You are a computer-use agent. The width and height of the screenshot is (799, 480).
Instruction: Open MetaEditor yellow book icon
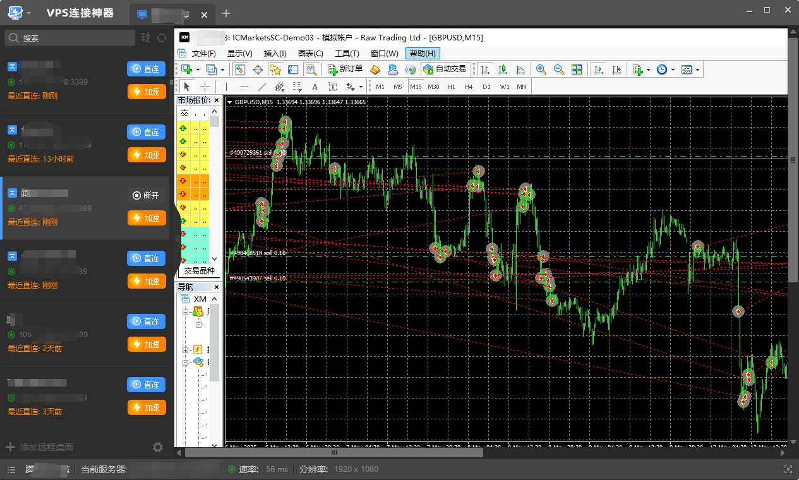point(375,69)
